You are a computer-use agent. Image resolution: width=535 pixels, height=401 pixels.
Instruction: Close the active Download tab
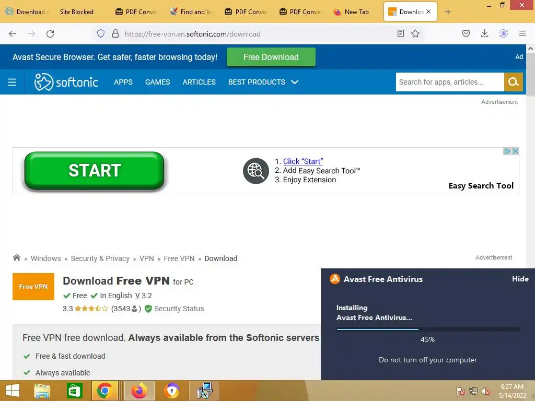tap(428, 11)
